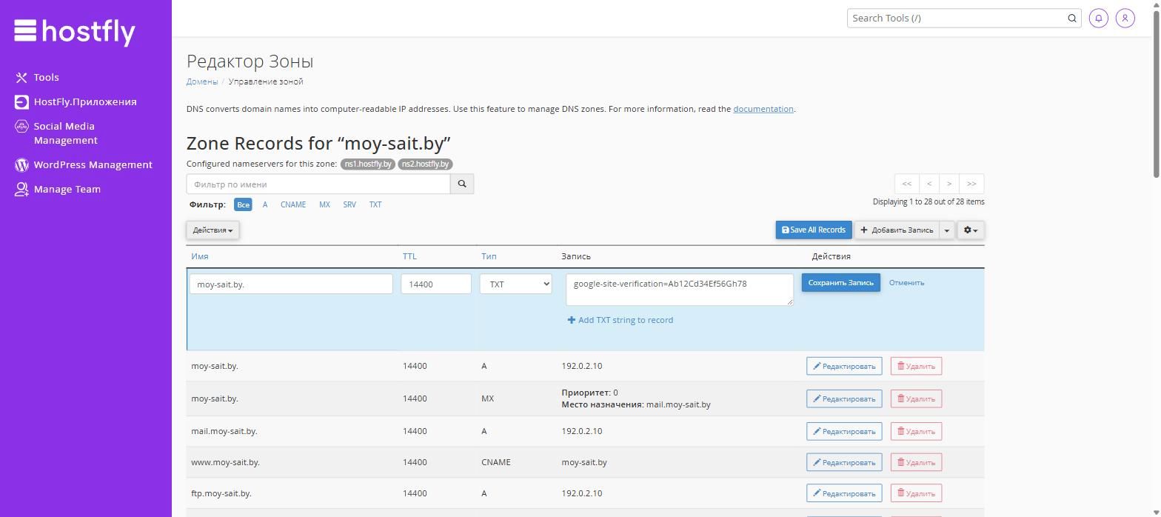Edit the name field with moy-sait.by.
The width and height of the screenshot is (1161, 517).
pyautogui.click(x=291, y=284)
